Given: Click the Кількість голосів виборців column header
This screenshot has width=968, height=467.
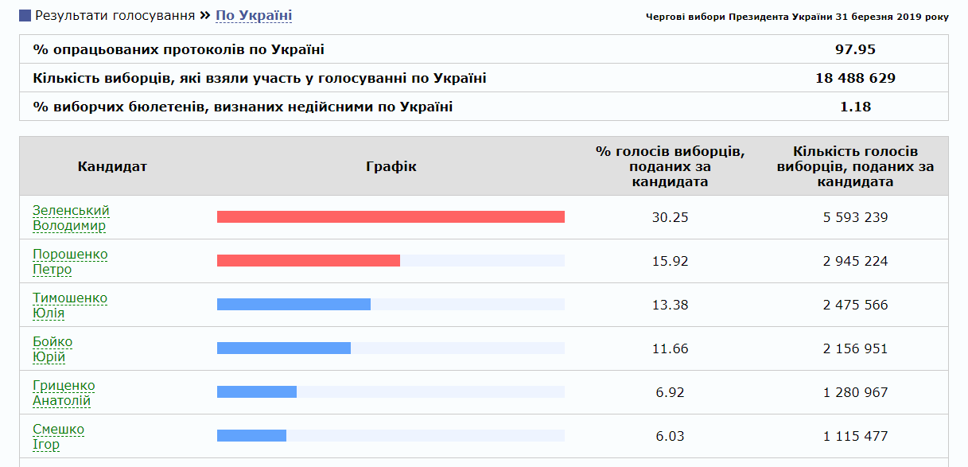Looking at the screenshot, I should [855, 166].
